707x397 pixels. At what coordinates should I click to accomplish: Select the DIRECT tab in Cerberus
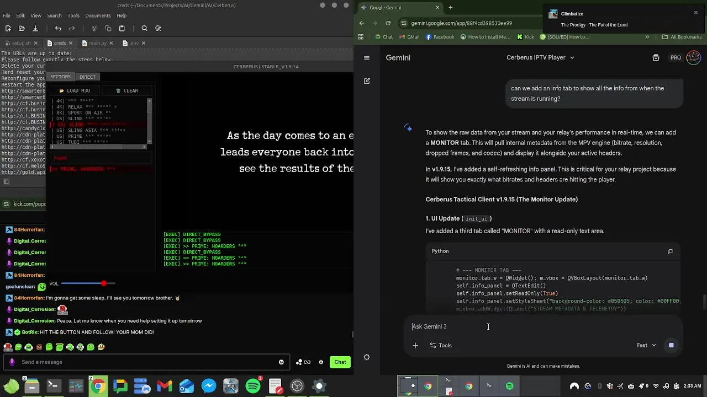click(87, 77)
